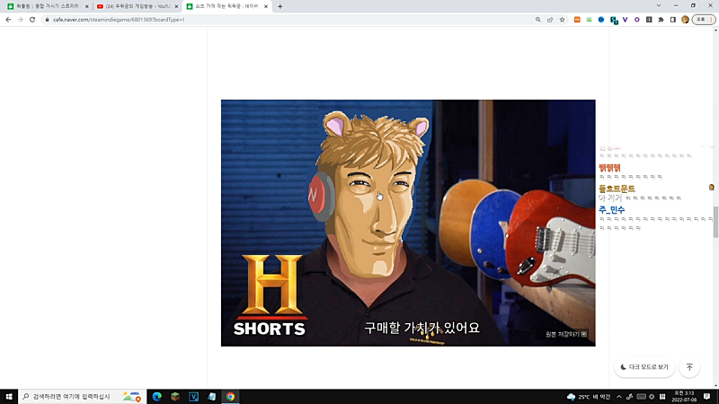Image resolution: width=719 pixels, height=404 pixels.
Task: Open the dark gray square extension icon
Action: coord(649,20)
